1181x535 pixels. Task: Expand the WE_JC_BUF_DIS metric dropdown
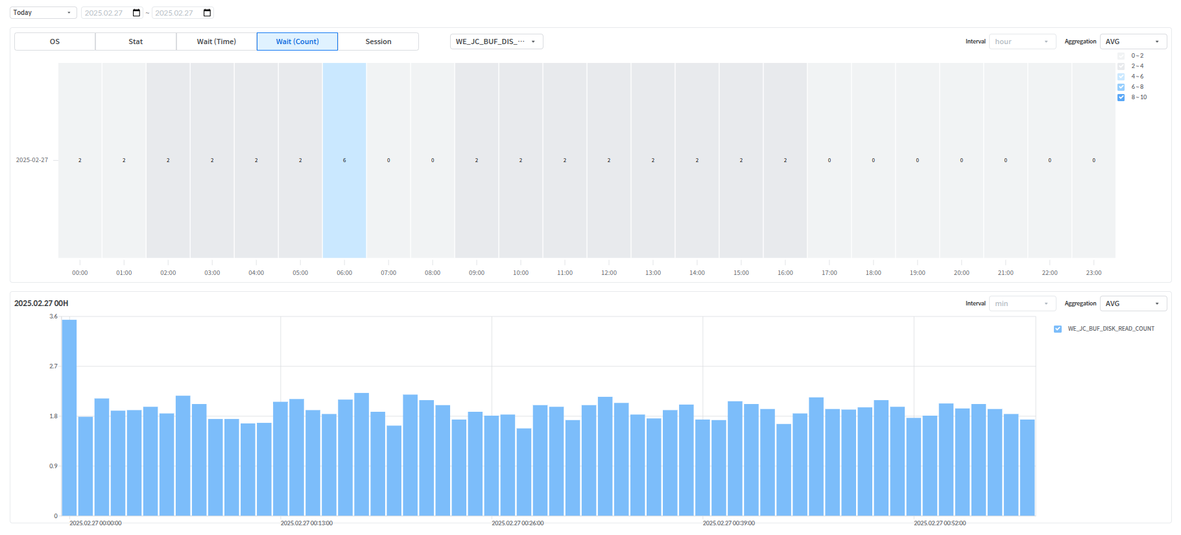click(496, 42)
